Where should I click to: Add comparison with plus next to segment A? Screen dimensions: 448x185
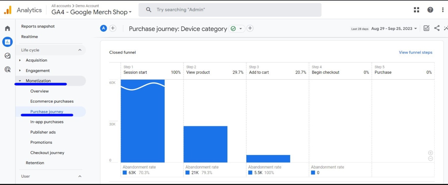click(113, 28)
